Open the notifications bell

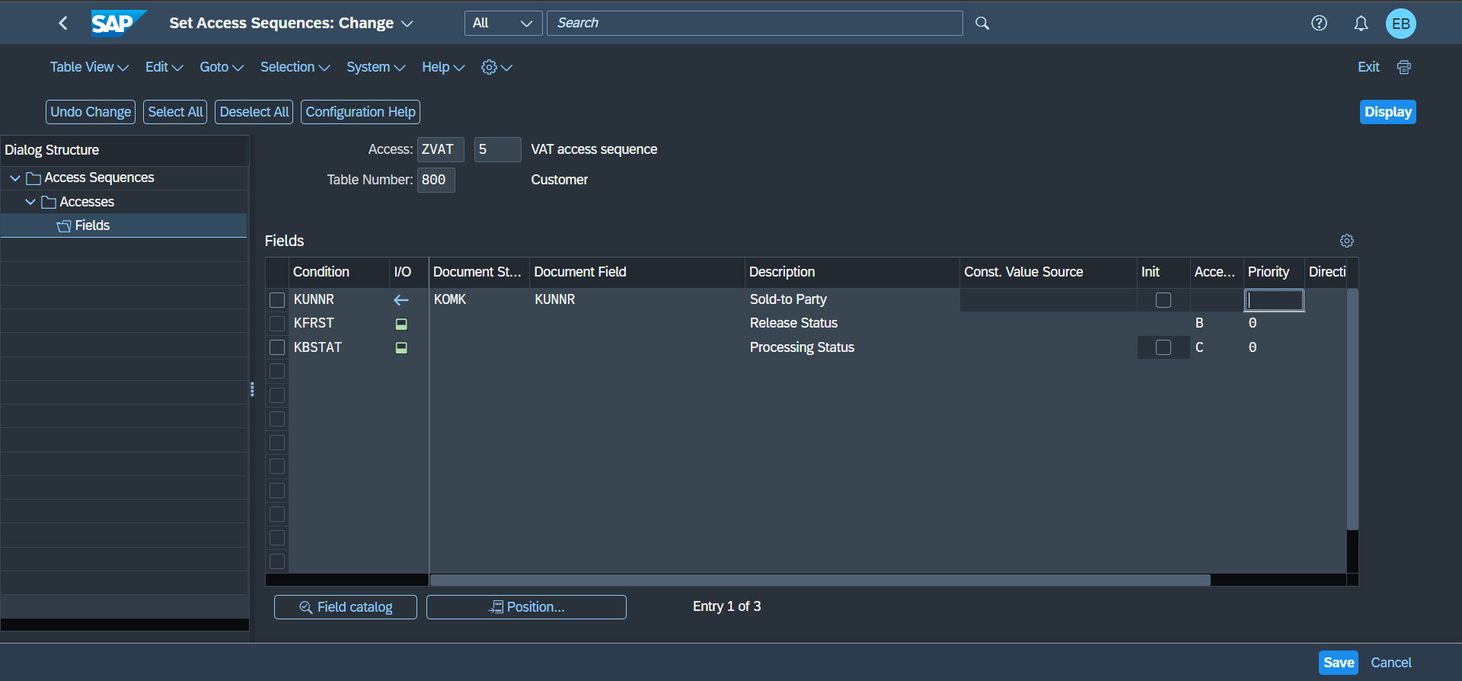(x=1361, y=24)
